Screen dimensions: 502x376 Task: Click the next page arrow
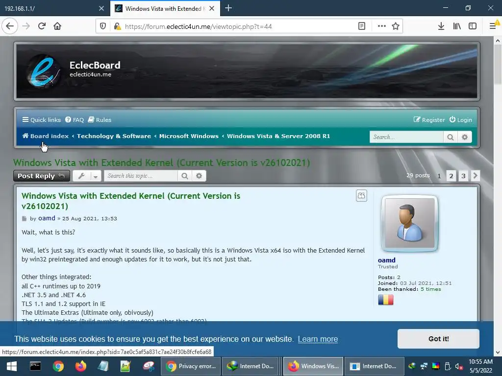click(475, 176)
